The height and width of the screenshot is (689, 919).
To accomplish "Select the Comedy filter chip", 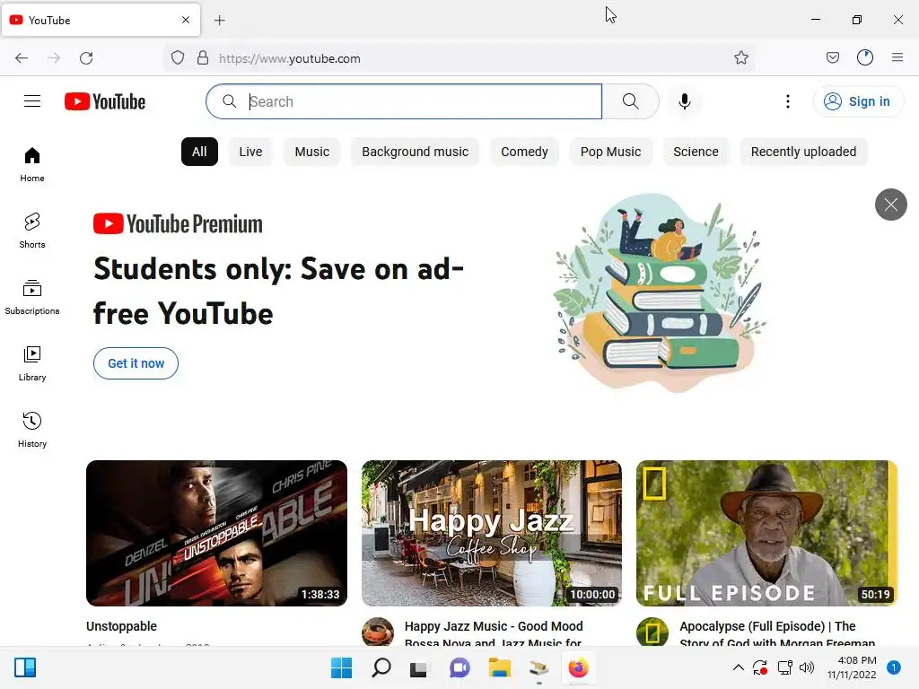I will click(x=524, y=152).
